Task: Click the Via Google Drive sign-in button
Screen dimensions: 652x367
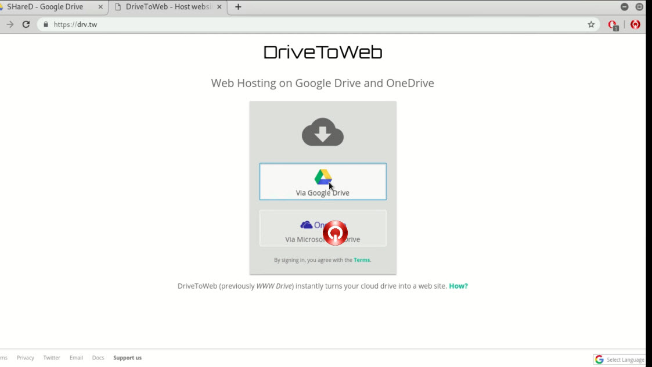Action: click(323, 181)
